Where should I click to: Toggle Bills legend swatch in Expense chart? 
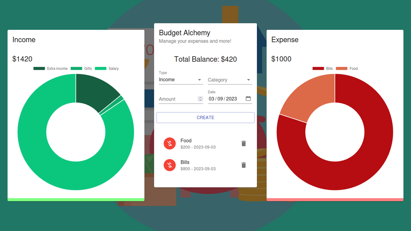tap(318, 68)
